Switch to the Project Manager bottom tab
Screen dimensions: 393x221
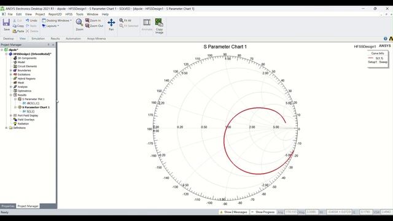pyautogui.click(x=28, y=206)
